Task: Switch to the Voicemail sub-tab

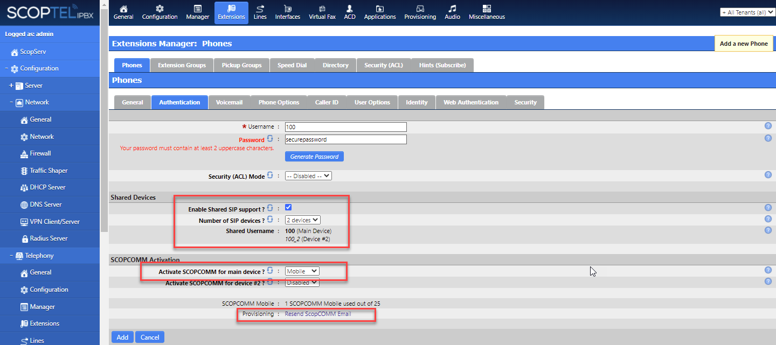Action: tap(229, 102)
